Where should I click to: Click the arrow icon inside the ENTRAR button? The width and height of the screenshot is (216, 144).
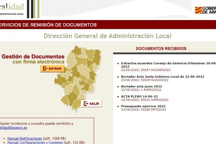pos(45,68)
